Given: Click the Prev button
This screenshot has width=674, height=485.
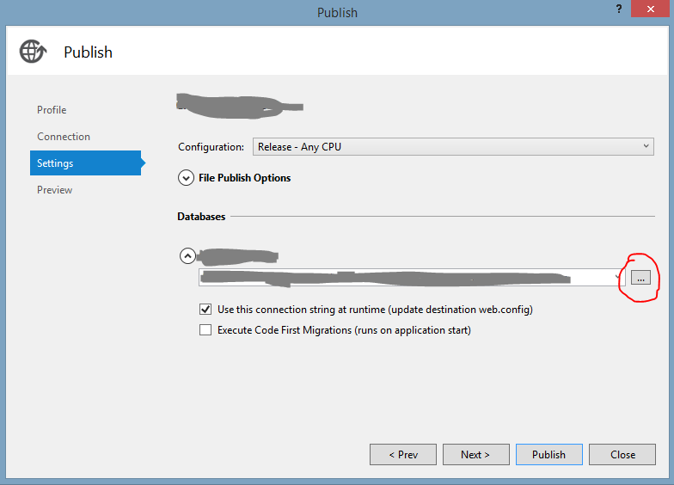Looking at the screenshot, I should click(403, 454).
